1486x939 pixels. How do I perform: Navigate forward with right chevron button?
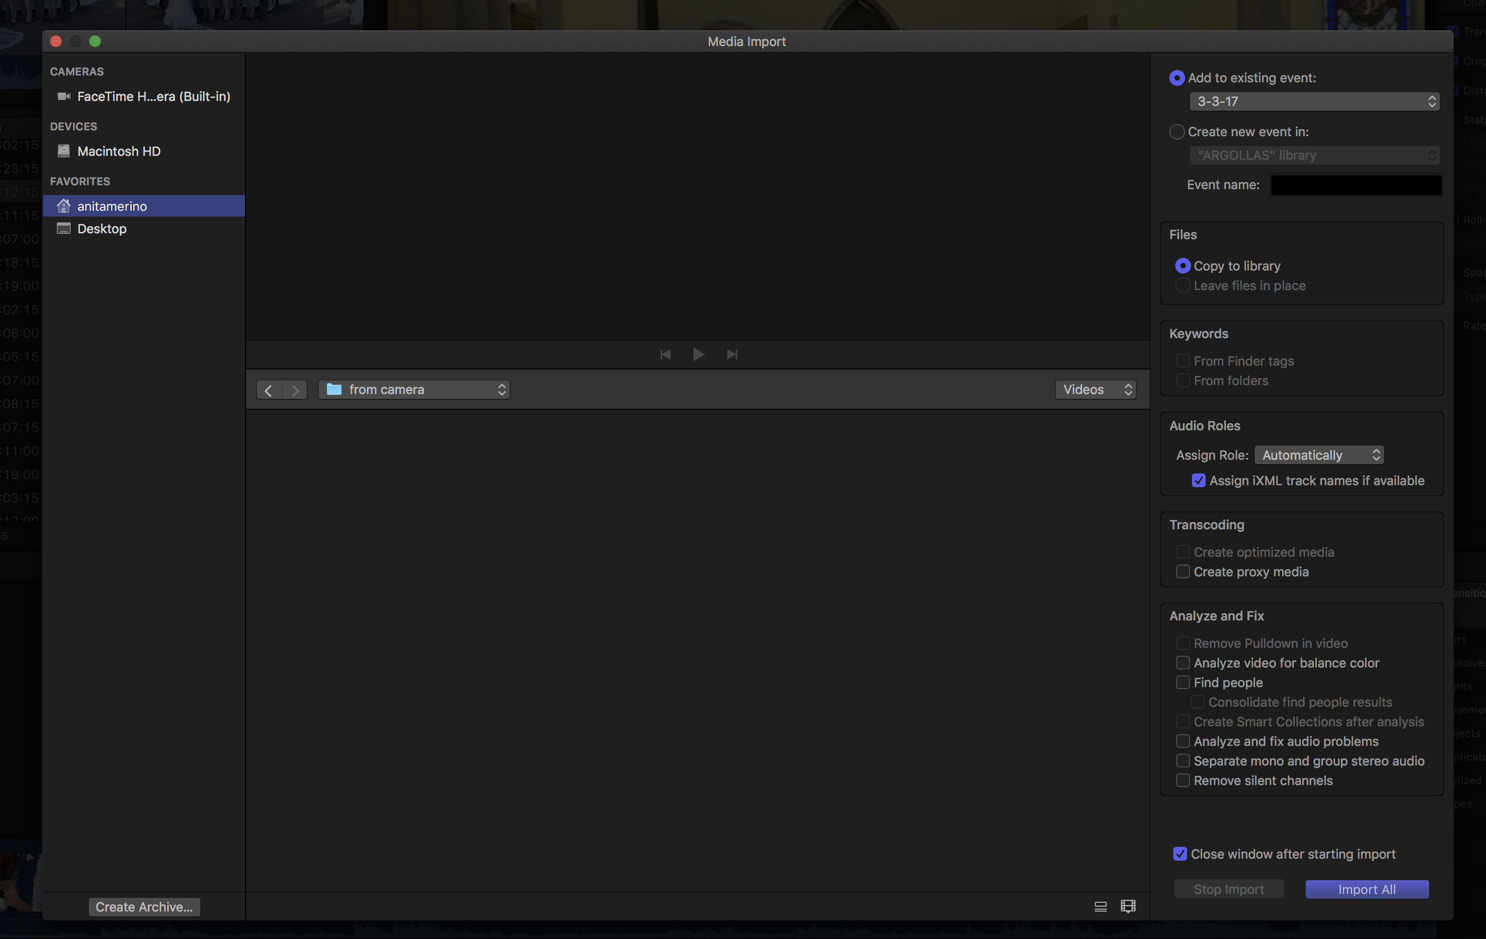295,390
